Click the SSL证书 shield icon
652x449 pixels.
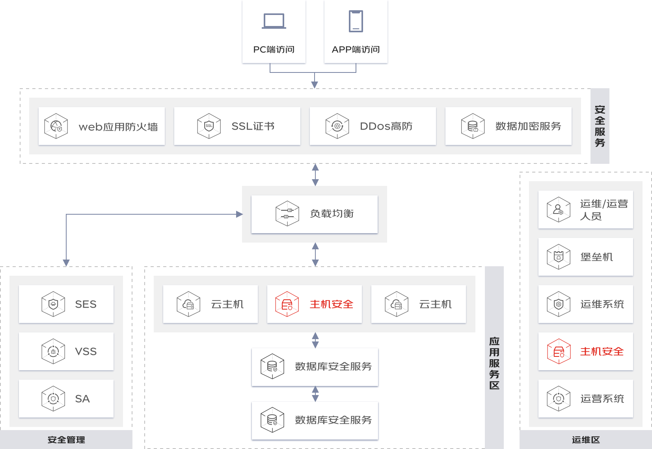pos(209,126)
